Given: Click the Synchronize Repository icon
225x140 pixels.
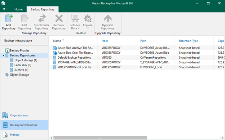Looking at the screenshot, I should (x=42, y=19).
